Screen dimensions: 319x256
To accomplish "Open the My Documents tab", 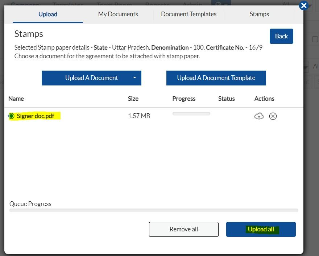I will [118, 14].
